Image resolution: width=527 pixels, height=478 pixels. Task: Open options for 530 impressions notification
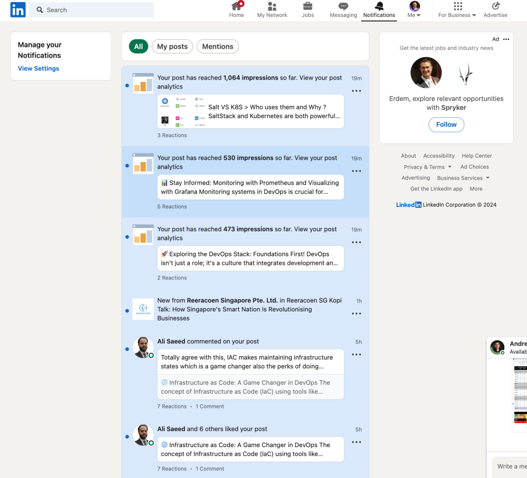point(356,171)
